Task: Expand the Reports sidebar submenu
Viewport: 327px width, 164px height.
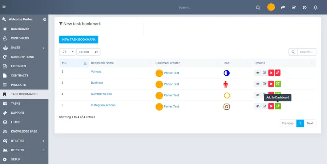Action: (43, 150)
